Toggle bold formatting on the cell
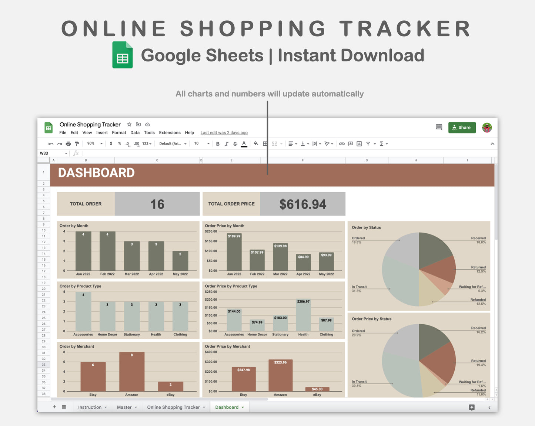The image size is (535, 426). tap(218, 143)
